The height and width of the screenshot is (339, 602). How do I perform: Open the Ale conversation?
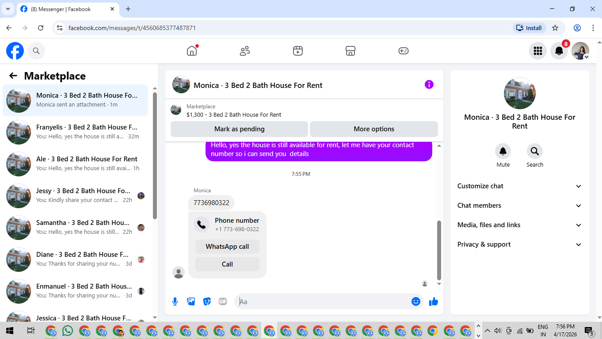pos(76,164)
